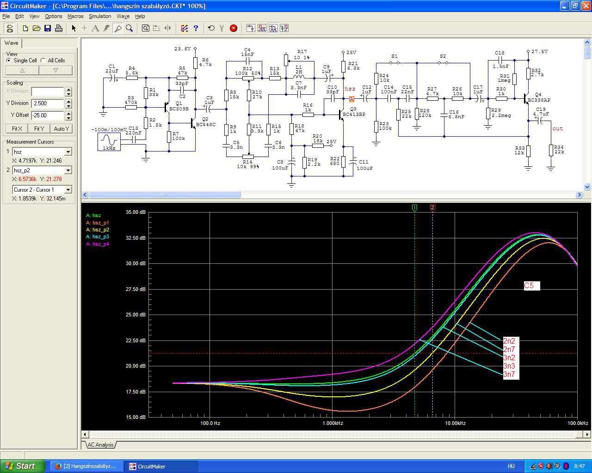The image size is (592, 473).
Task: Expand the cursor 2 hsz_p2 dropdown
Action: point(68,170)
